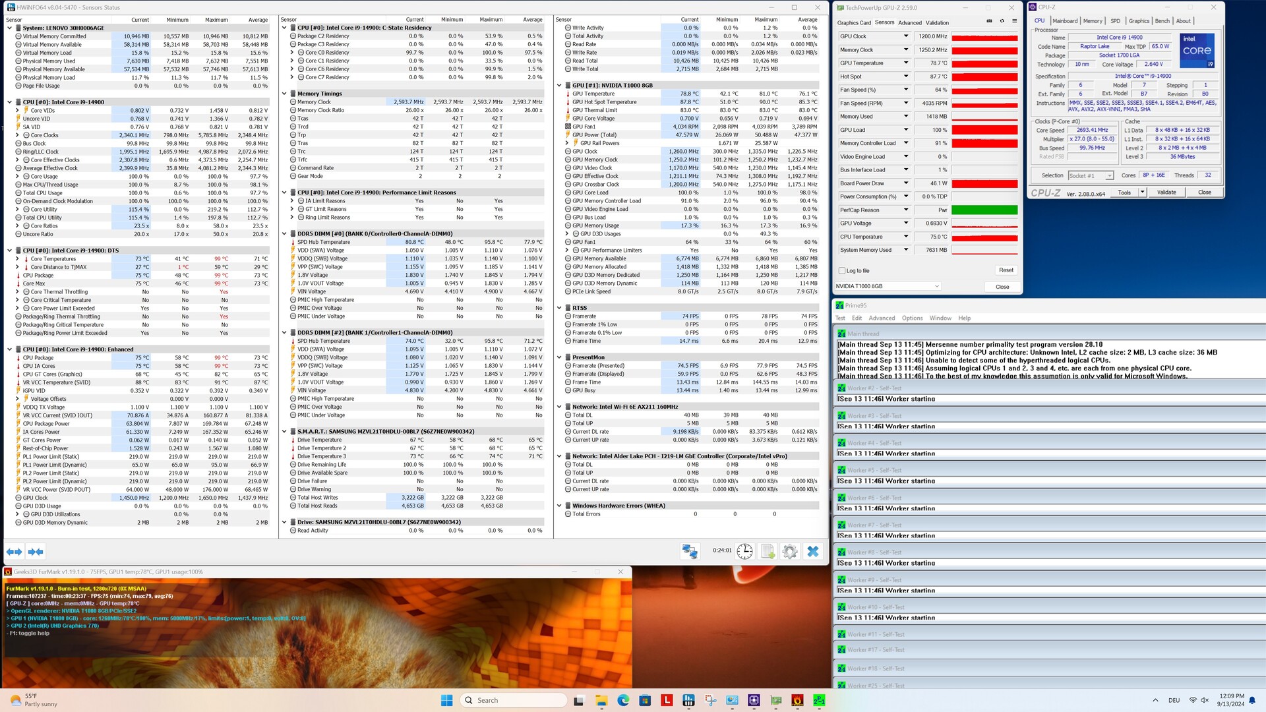Viewport: 1266px width, 712px height.
Task: Open the NVIDIA T1000 8GB GPU selector
Action: (x=887, y=286)
